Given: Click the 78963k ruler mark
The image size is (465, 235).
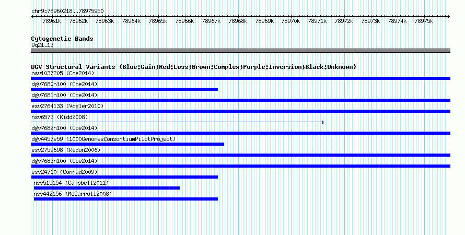Looking at the screenshot, I should (104, 21).
